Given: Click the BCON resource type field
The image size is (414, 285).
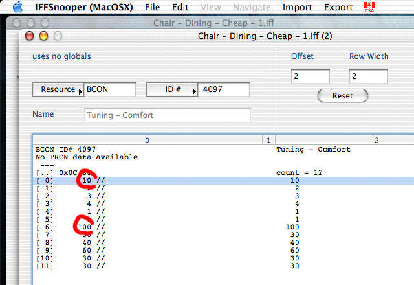Looking at the screenshot, I should 109,90.
